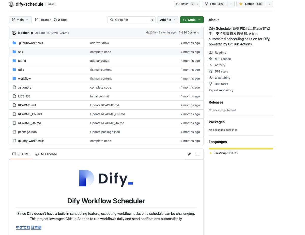Click the branch icon next to 1 Branch

tap(36, 20)
